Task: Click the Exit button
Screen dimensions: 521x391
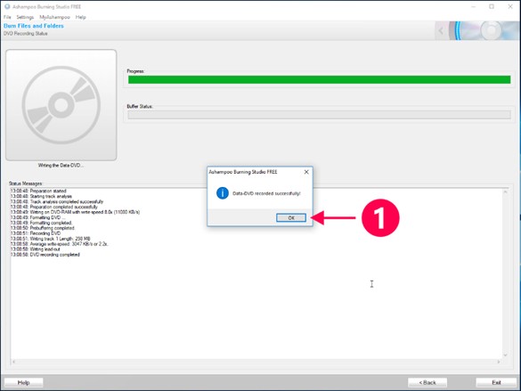Action: (x=496, y=382)
